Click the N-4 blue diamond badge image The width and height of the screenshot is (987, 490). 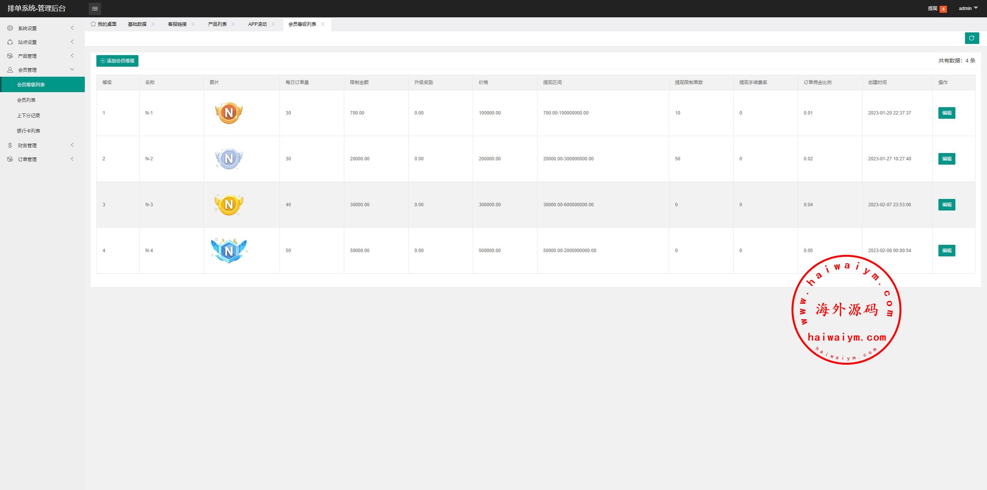(229, 251)
